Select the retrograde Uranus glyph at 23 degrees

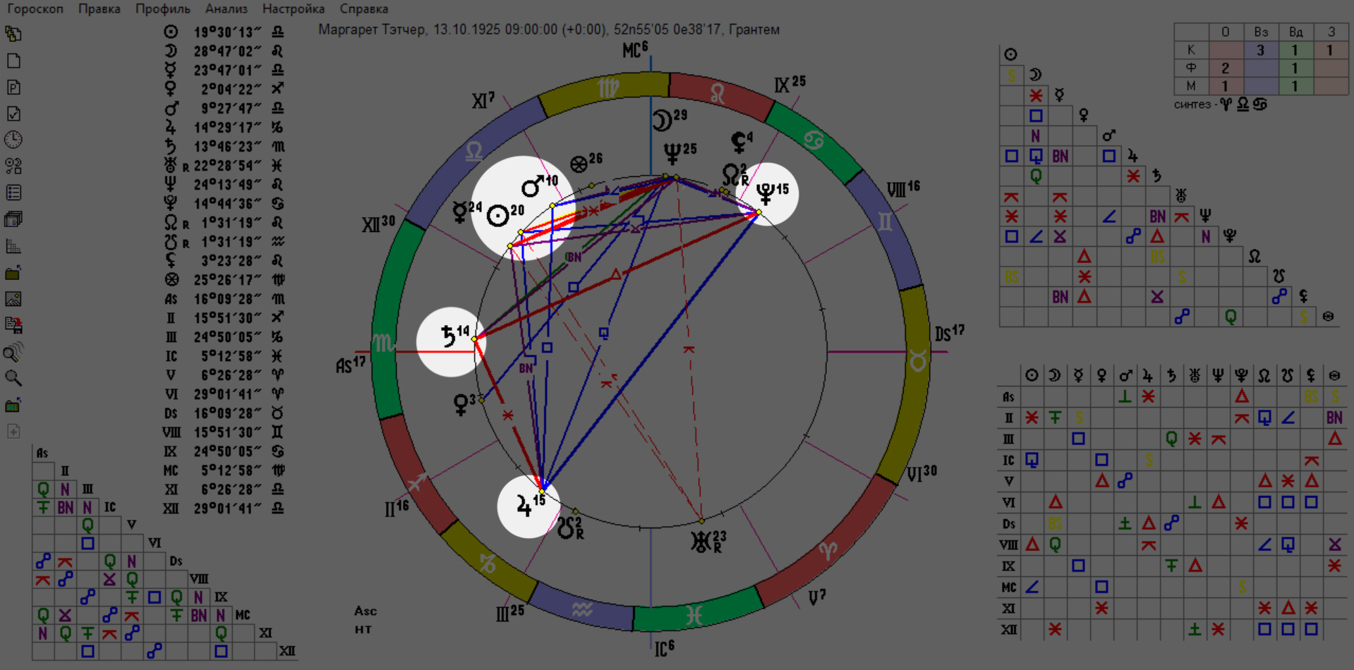701,542
